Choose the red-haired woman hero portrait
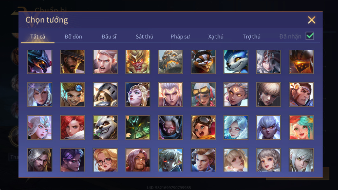338x190 pixels. 72,127
